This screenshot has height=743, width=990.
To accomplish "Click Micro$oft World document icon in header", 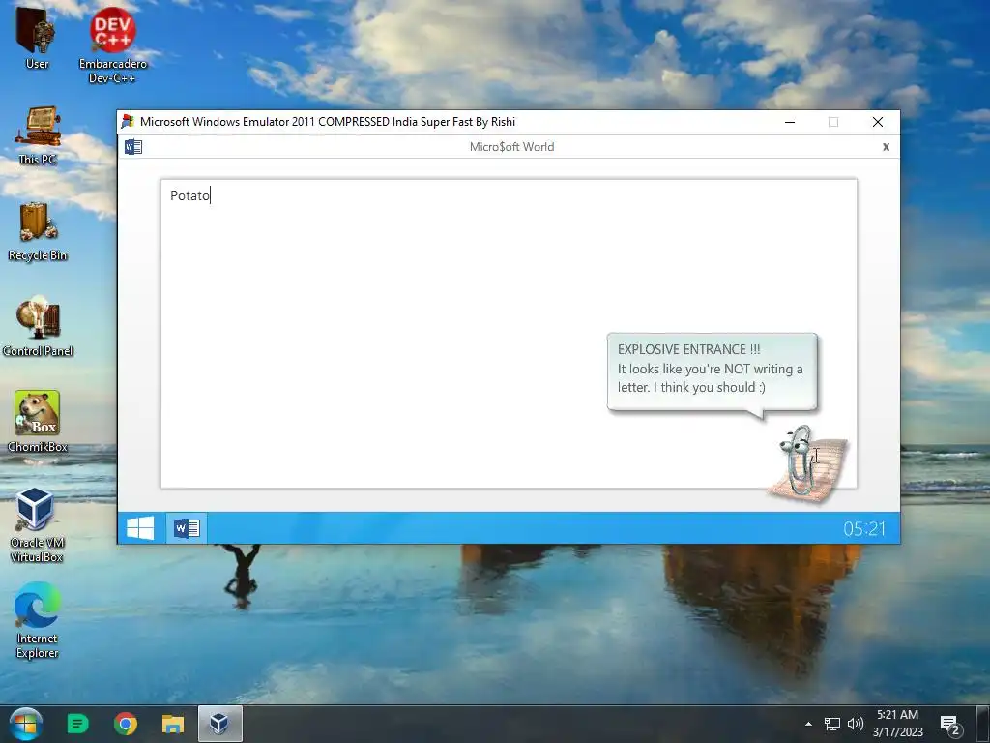I will (x=133, y=147).
